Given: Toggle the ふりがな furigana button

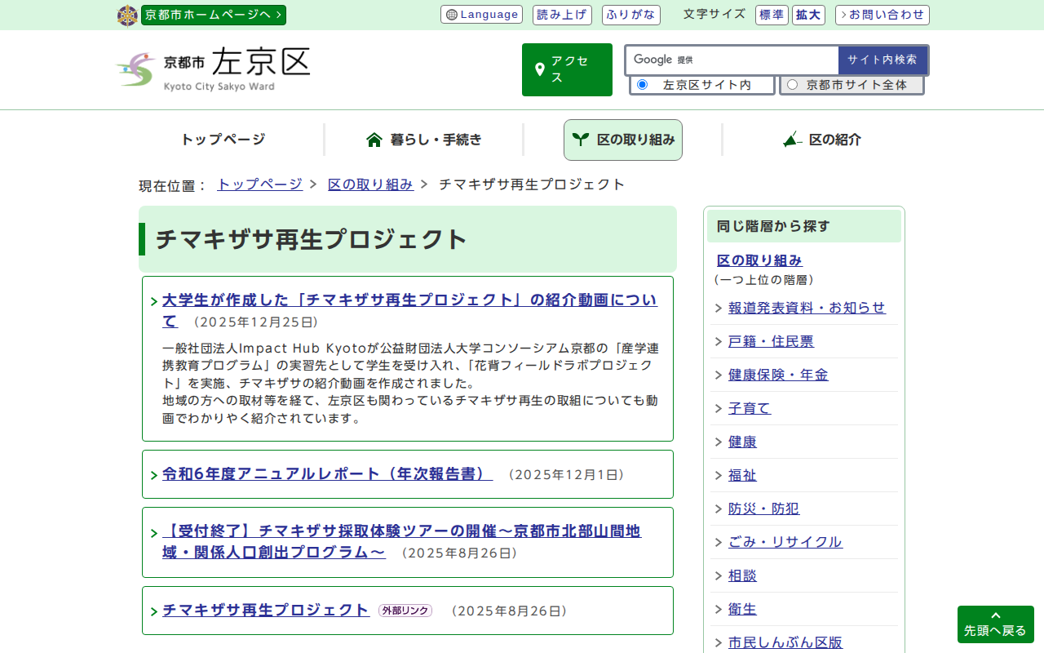Looking at the screenshot, I should 631,15.
